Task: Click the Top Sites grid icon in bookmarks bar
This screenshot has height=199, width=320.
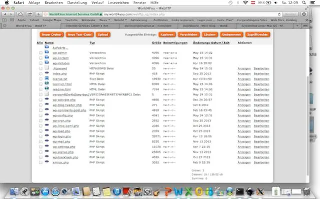Action: click(12, 20)
